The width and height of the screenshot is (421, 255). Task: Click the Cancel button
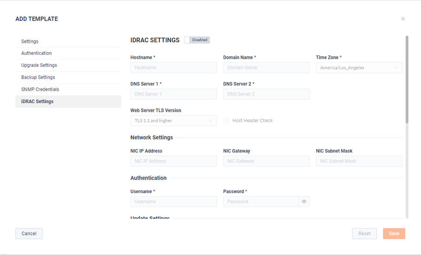tap(29, 234)
